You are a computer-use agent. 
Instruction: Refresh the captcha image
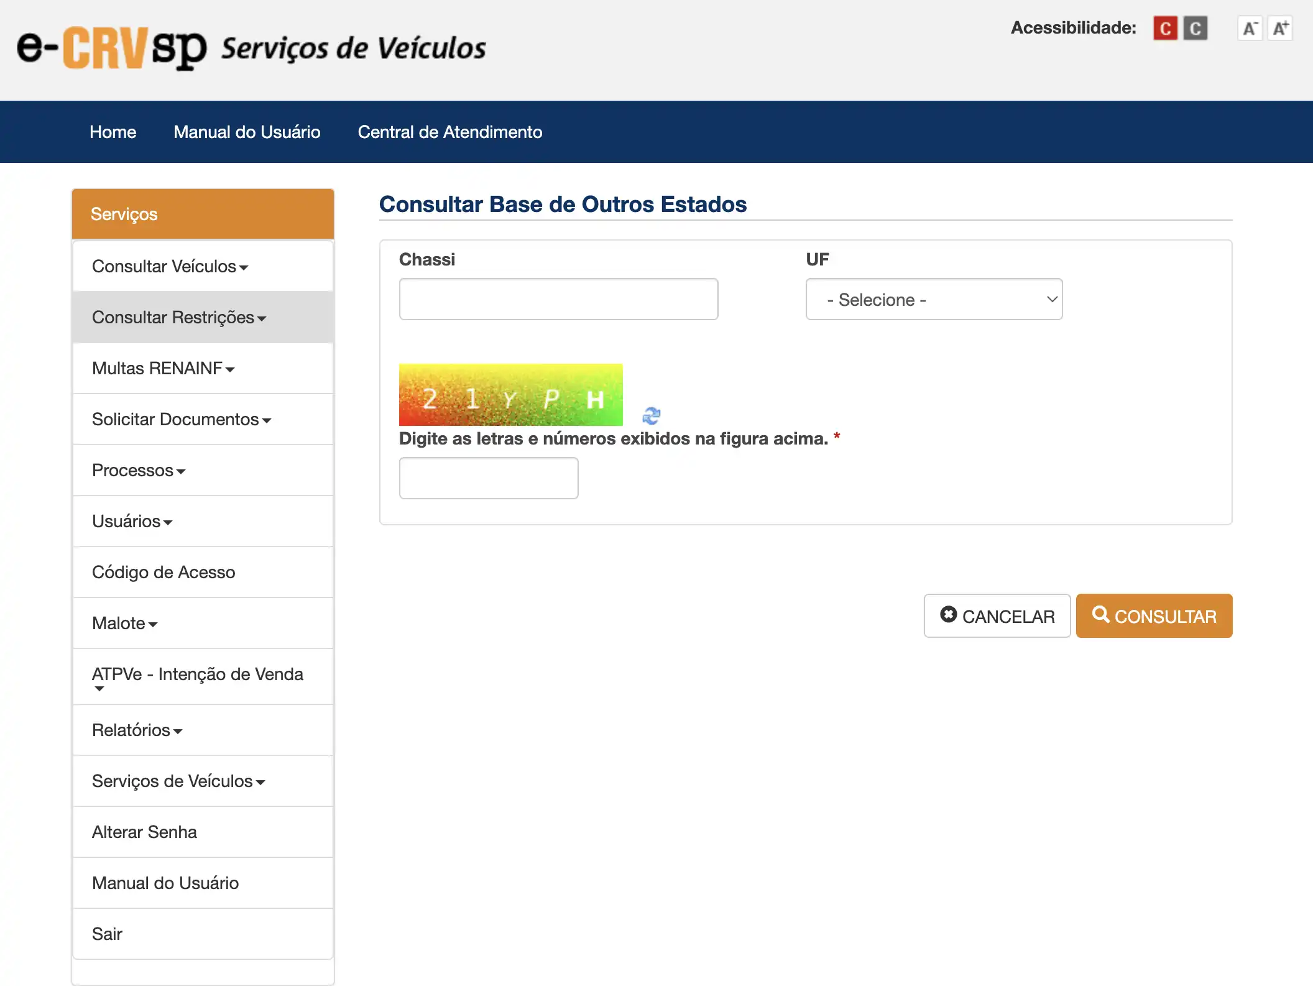click(x=651, y=415)
